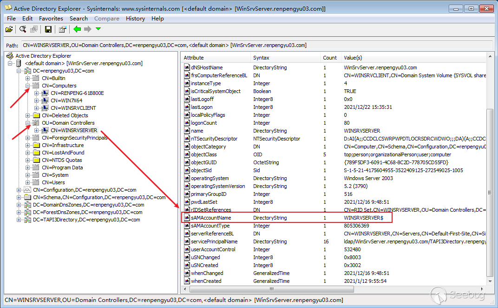Click the userAccountControl attribute icon

pos(187,249)
